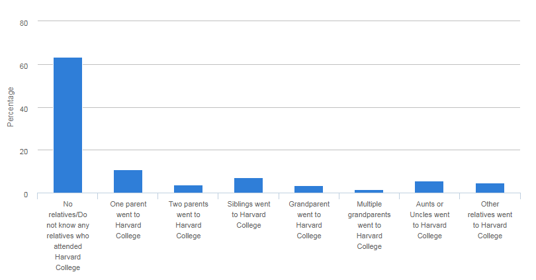This screenshot has width=536, height=280.
Task: Click the Aunts or Uncles bar
Action: [429, 187]
